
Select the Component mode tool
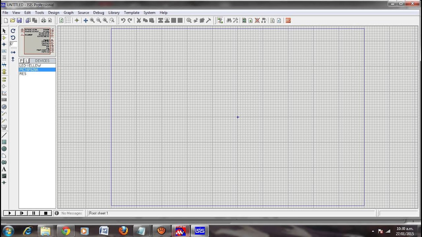tap(4, 38)
